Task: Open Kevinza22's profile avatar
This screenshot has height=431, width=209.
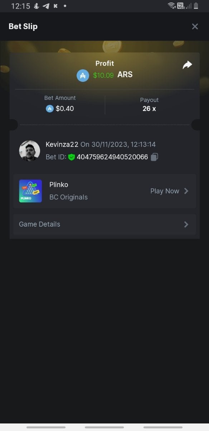Action: (29, 151)
